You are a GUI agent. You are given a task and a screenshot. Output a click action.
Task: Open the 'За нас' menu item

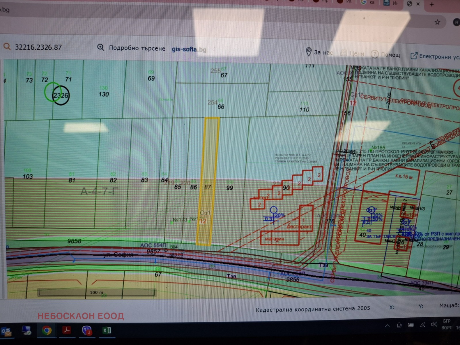[x=319, y=52]
